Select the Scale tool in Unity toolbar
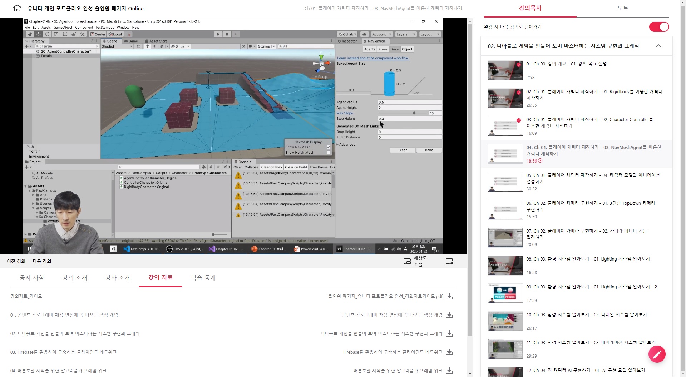 56,34
